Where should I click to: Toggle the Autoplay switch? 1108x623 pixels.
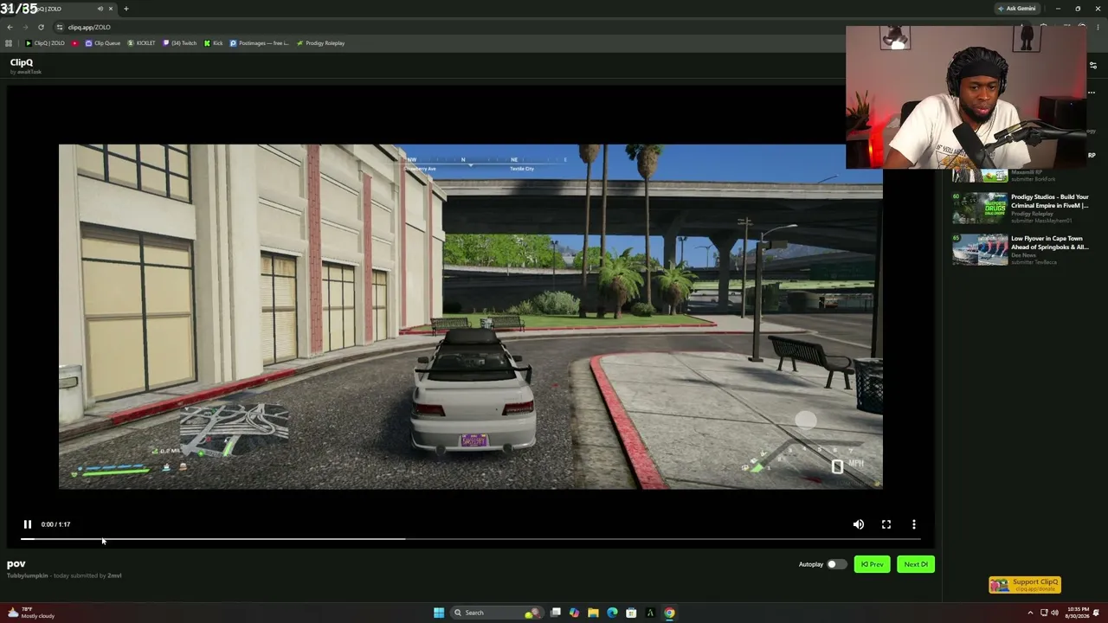(x=836, y=564)
